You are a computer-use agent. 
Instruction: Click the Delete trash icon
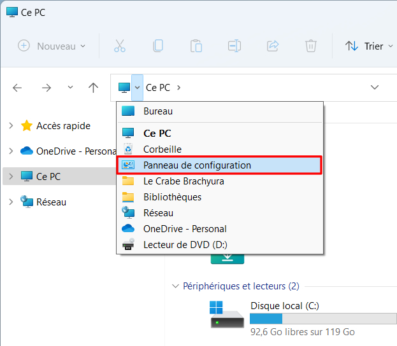311,46
